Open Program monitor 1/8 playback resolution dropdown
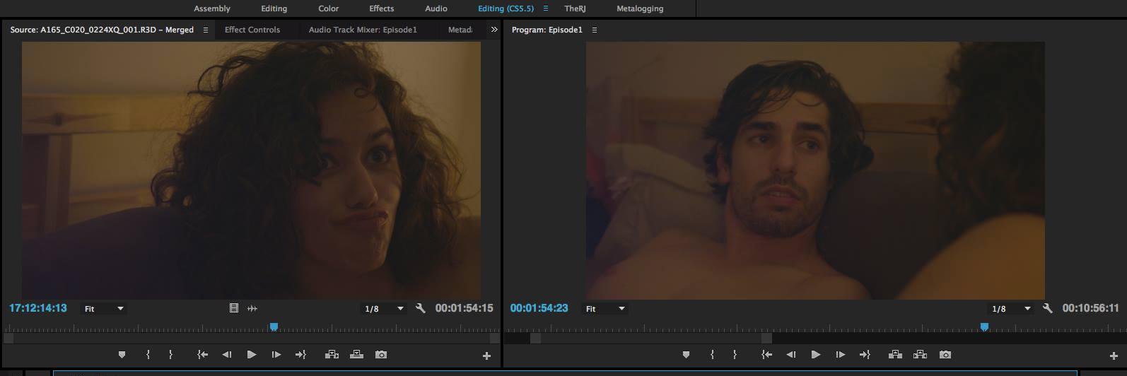1127x376 pixels. click(1011, 309)
